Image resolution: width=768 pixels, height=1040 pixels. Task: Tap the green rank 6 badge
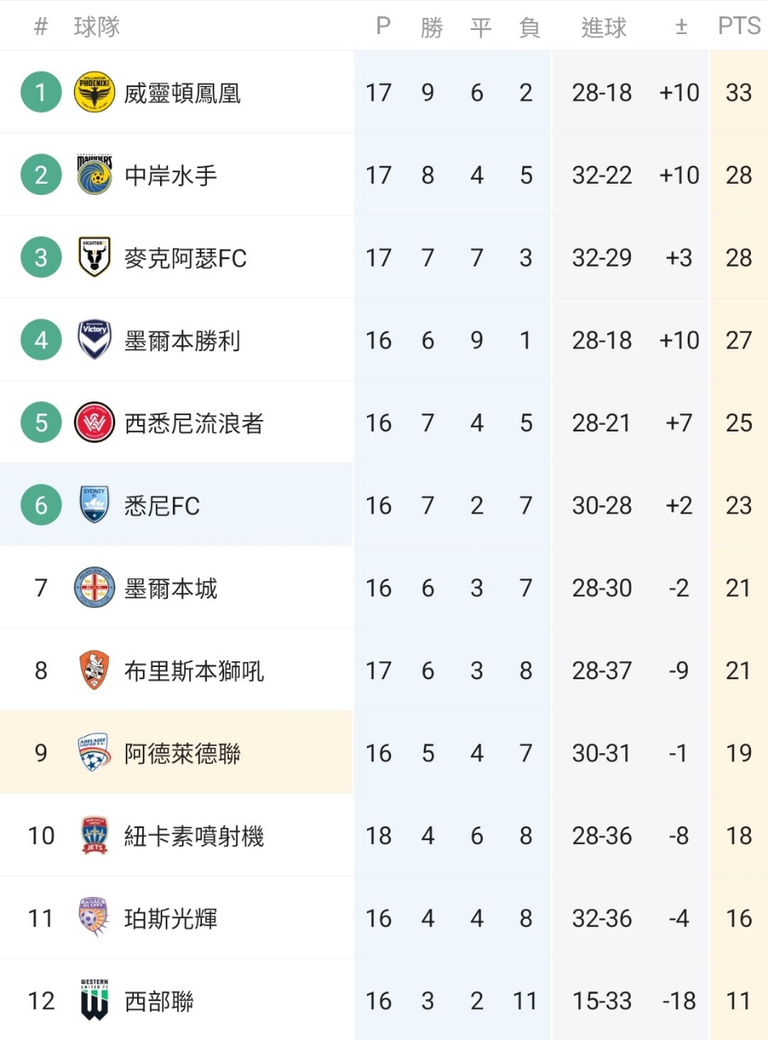click(x=41, y=505)
